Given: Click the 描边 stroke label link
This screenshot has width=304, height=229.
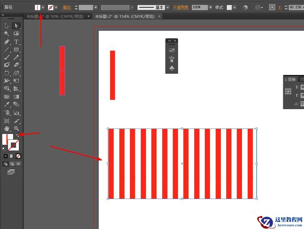Looking at the screenshot, I should pos(67,7).
